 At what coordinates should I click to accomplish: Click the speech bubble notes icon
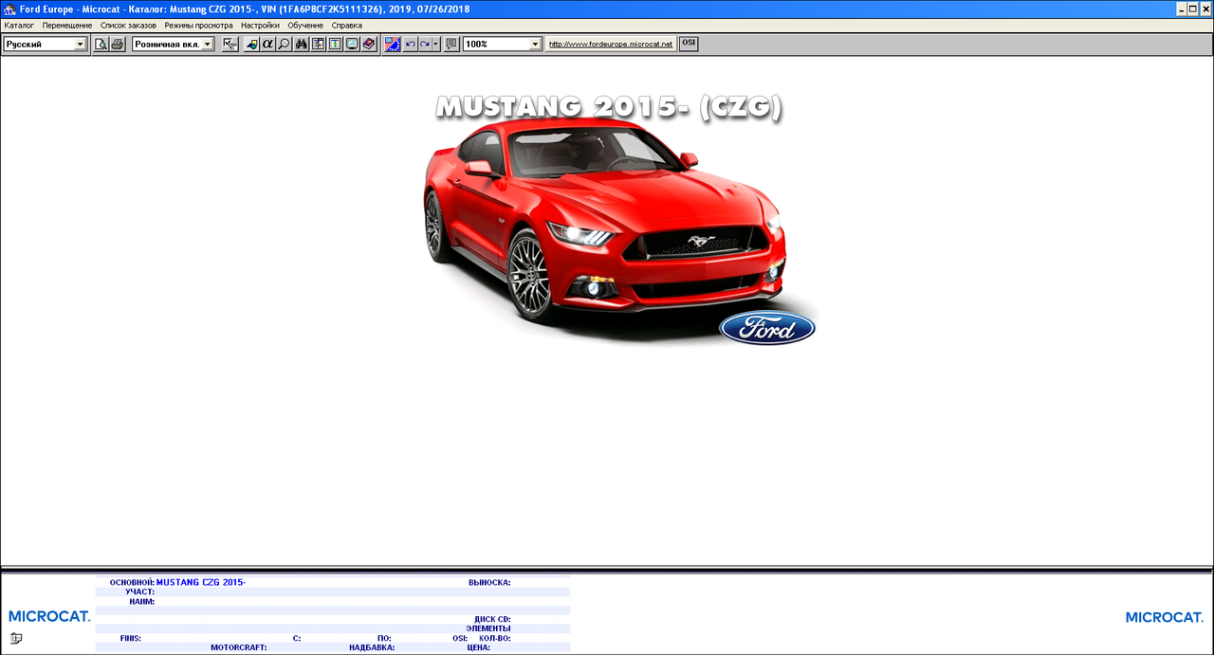pos(451,44)
